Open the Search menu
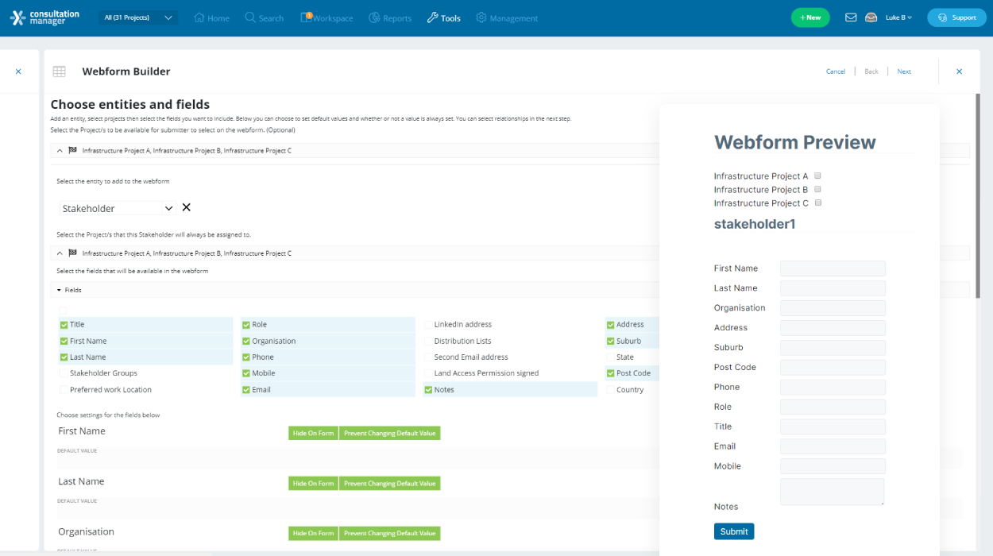993x556 pixels. point(264,17)
